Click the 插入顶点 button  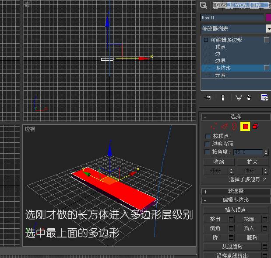click(235, 210)
